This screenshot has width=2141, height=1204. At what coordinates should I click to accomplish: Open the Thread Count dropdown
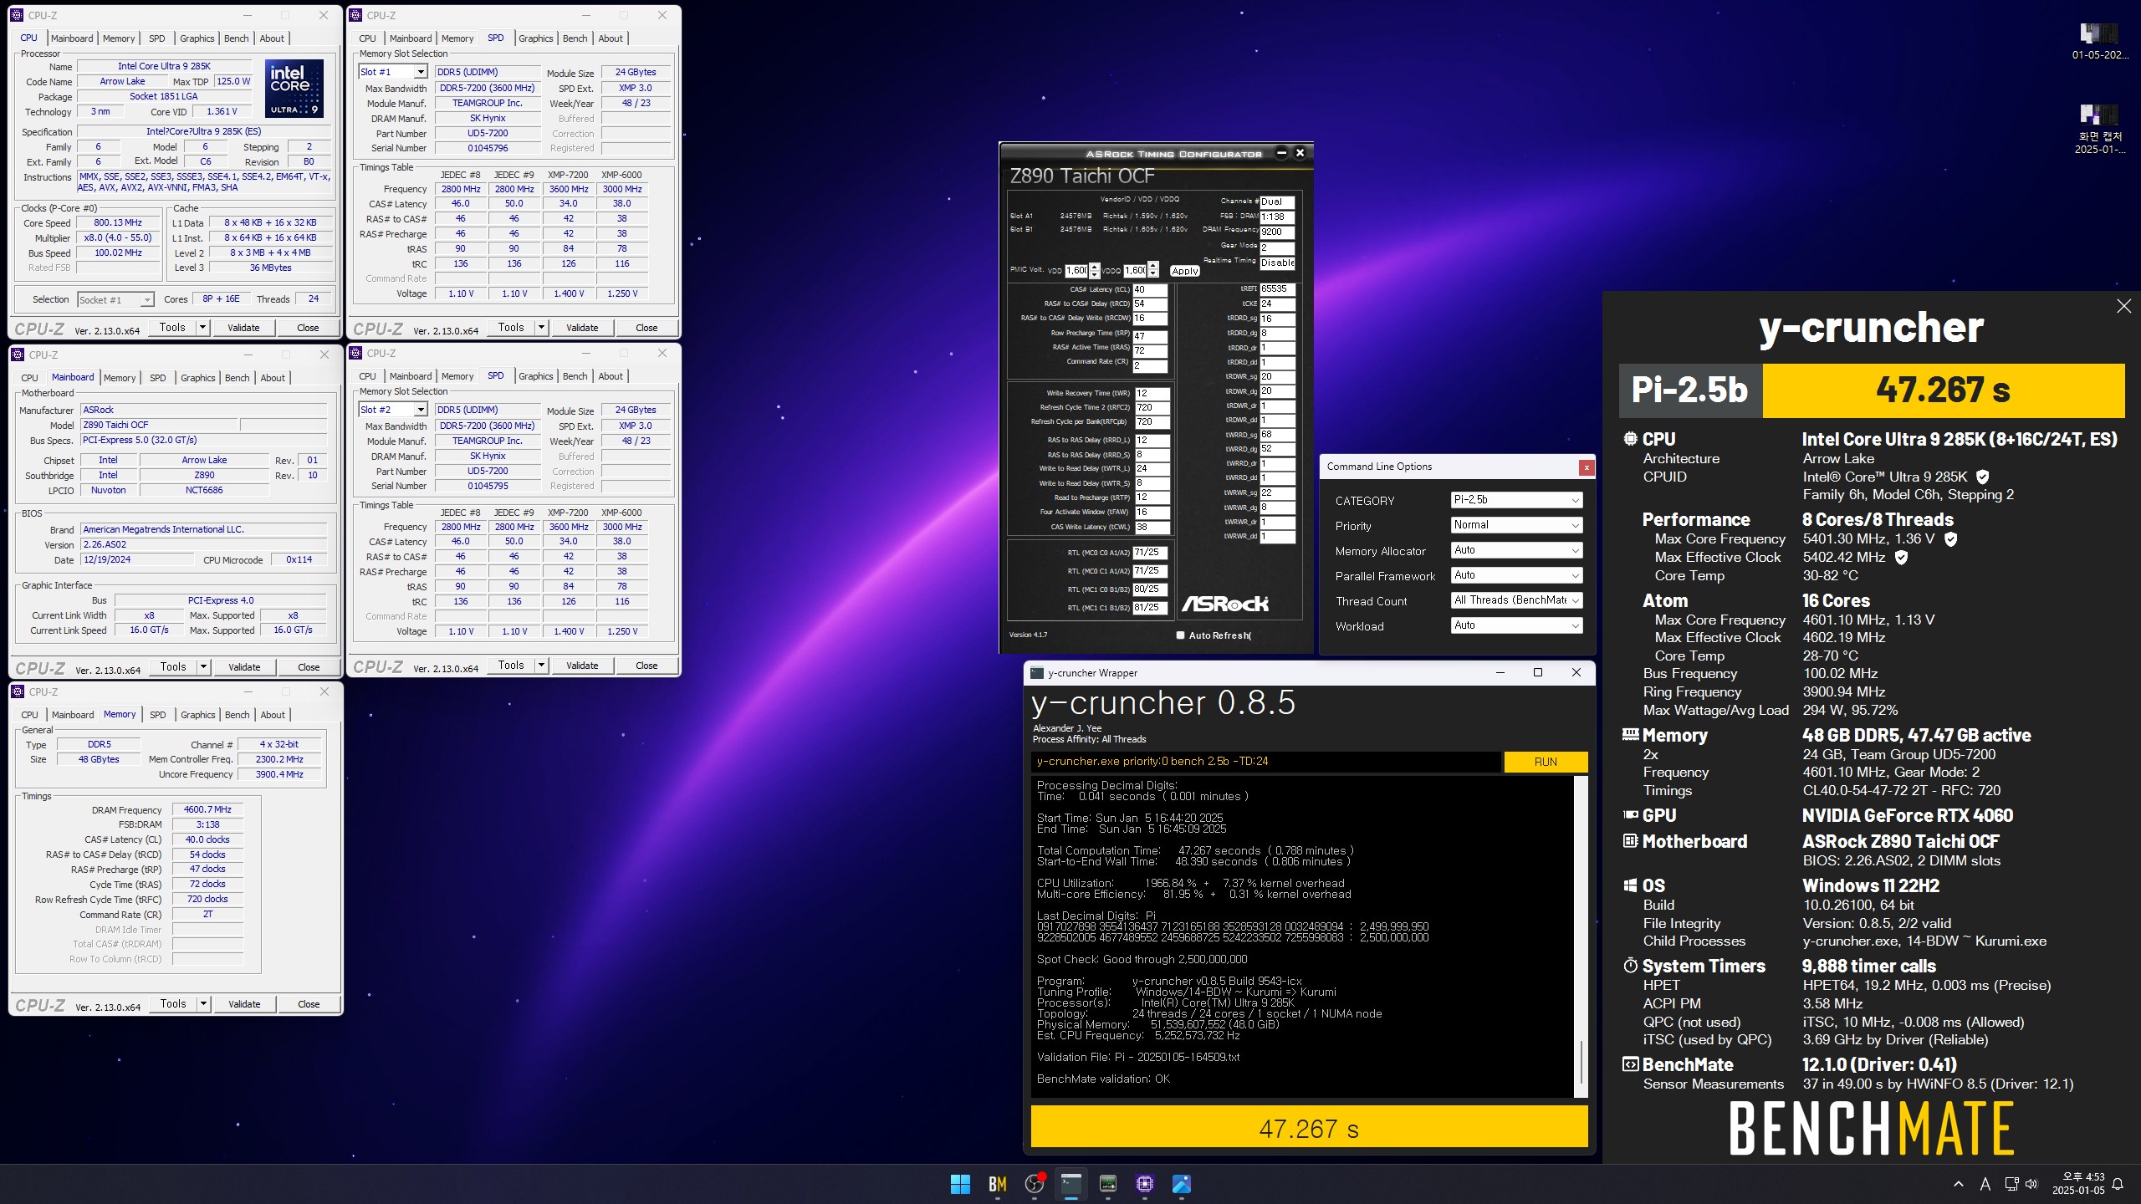[x=1516, y=600]
